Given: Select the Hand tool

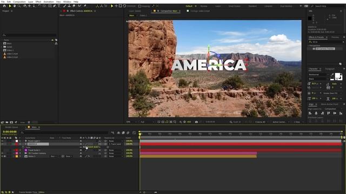Looking at the screenshot, I should [x=15, y=6].
